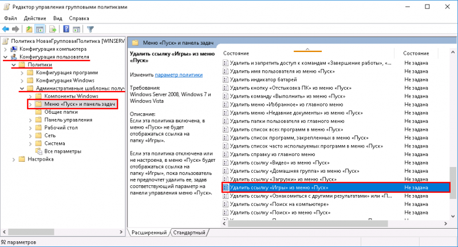Click scroll-up arrow of policy list
458x247 pixels.
pyautogui.click(x=453, y=52)
